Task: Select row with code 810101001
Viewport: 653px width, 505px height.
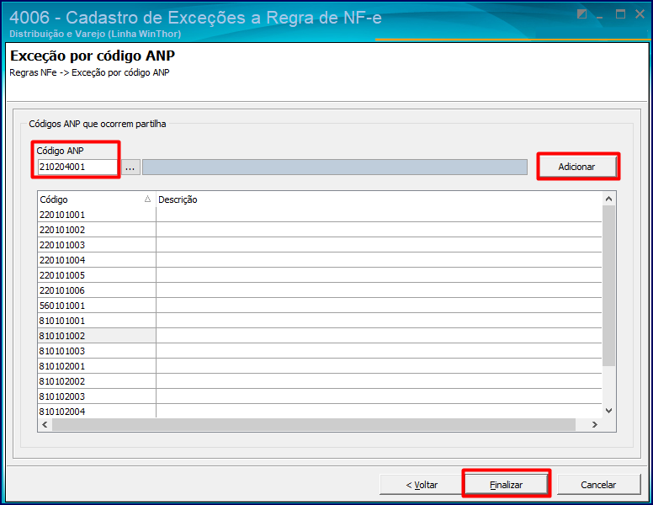Action: 320,321
